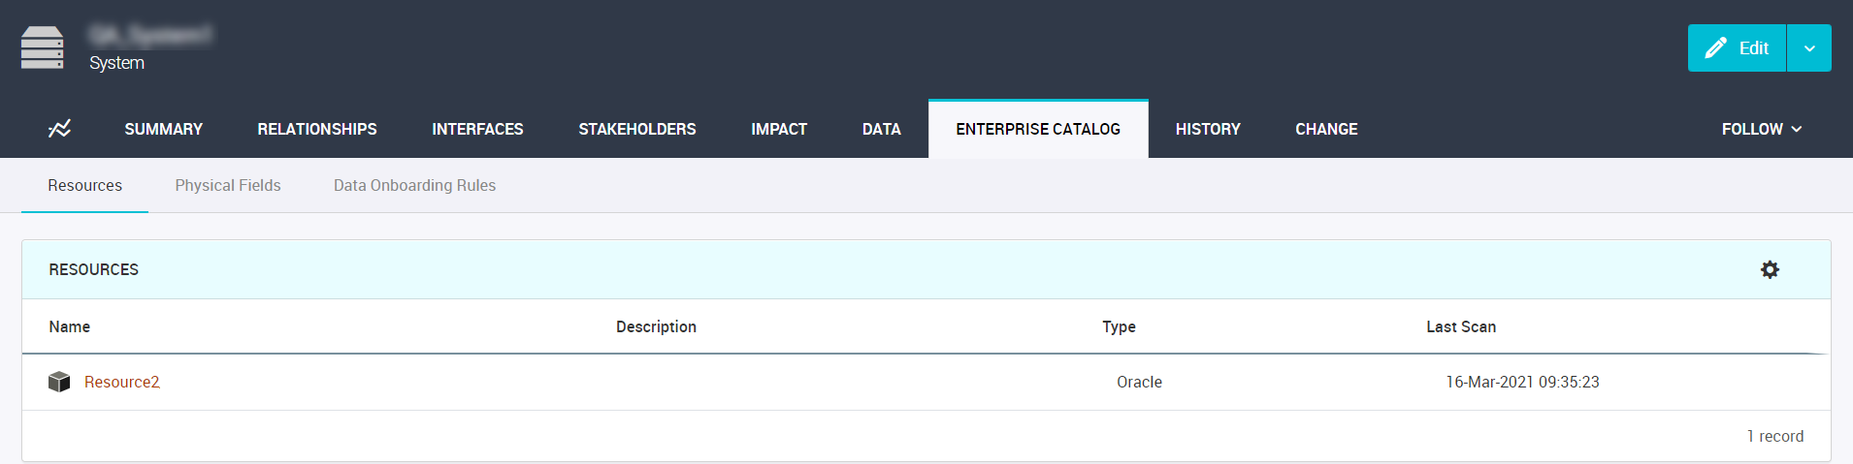The width and height of the screenshot is (1853, 464).
Task: Select the Resources sub-tab
Action: (85, 185)
